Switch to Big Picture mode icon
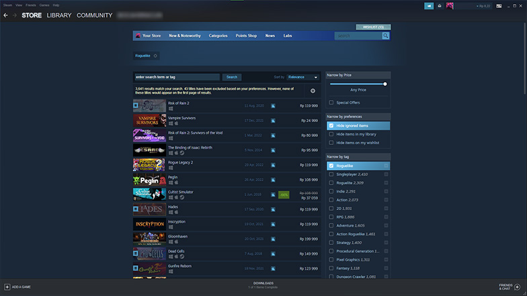This screenshot has width=527, height=296. 499,5
